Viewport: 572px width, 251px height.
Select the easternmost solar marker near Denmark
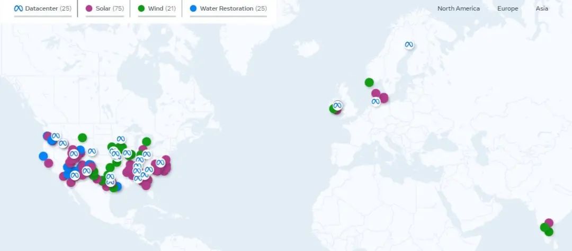pyautogui.click(x=384, y=98)
